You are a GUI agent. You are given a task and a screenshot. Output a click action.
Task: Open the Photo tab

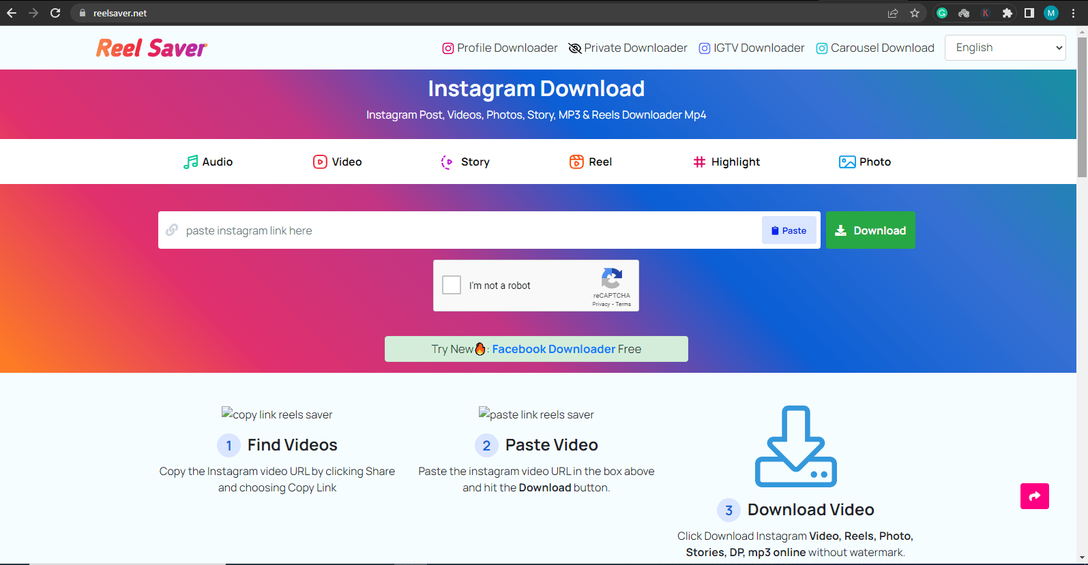tap(865, 162)
